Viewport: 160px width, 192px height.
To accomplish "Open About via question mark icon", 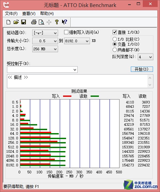I will [x=57, y=22].
